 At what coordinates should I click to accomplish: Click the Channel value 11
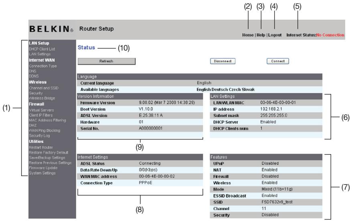264,209
